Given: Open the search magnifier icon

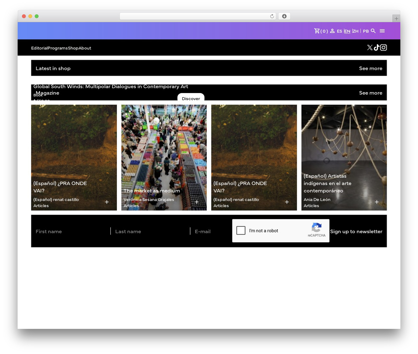Looking at the screenshot, I should [x=373, y=31].
